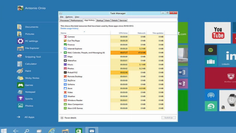
Task: Select the Weather app icon
Action: pyautogui.click(x=65, y=96)
